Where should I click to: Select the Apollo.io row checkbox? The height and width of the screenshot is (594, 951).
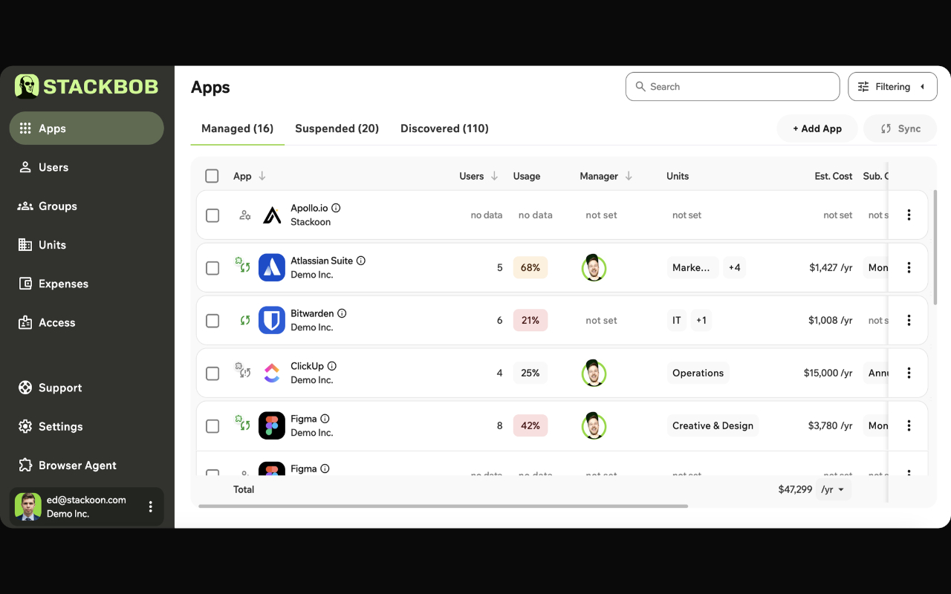212,215
